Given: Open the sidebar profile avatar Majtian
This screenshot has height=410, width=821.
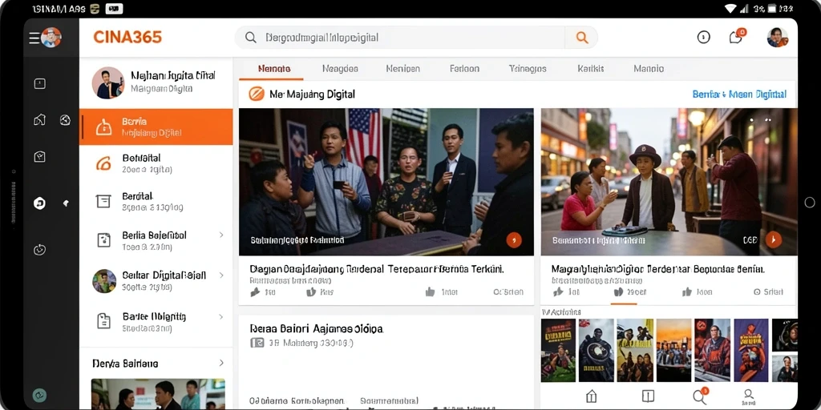Looking at the screenshot, I should [108, 82].
